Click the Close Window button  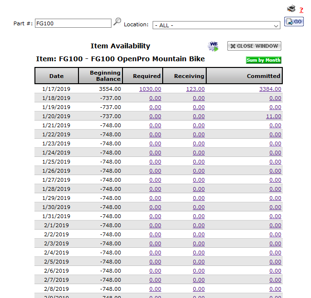pos(254,46)
